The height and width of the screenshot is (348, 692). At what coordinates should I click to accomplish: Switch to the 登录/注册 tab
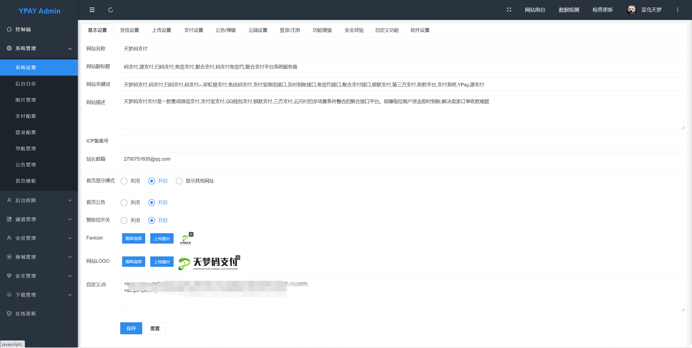[290, 30]
